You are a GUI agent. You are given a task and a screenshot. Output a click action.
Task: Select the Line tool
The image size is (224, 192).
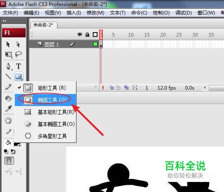[x=8, y=76]
